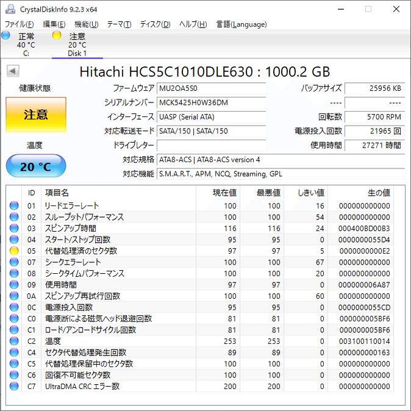Click the blue status icon for row C7
This screenshot has height=411, width=411.
pos(14,386)
